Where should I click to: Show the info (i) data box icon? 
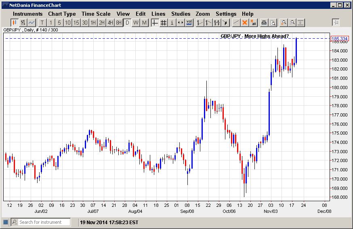coord(172,23)
